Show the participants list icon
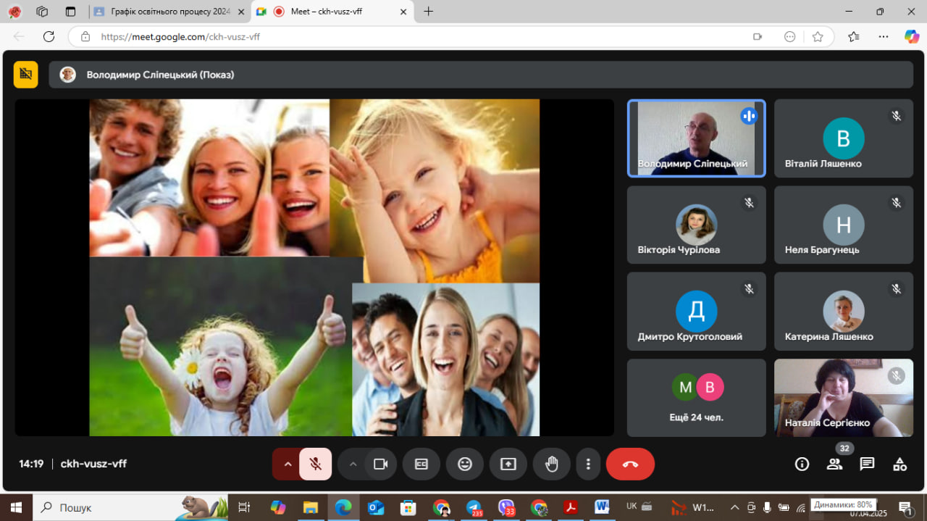The width and height of the screenshot is (927, 521). point(835,464)
